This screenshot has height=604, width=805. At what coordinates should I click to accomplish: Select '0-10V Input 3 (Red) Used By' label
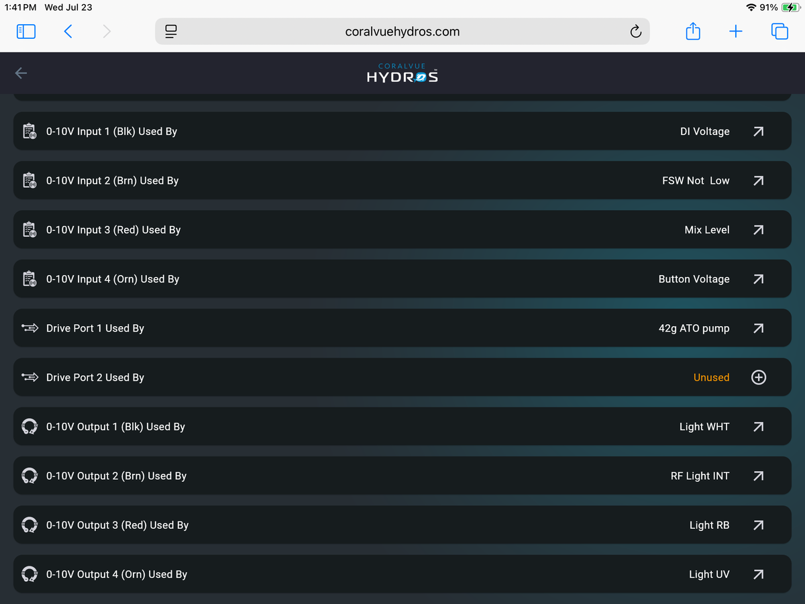point(113,230)
